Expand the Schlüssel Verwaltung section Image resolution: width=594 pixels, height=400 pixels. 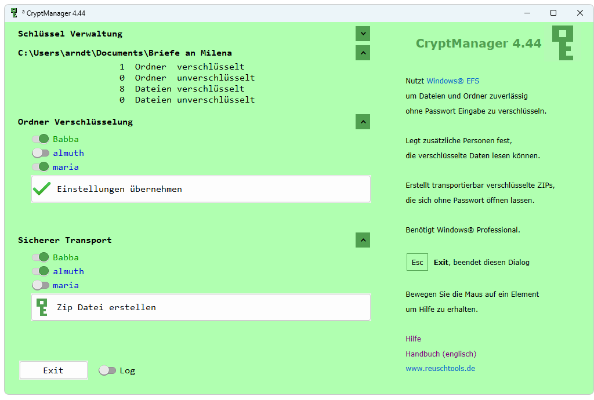[363, 34]
